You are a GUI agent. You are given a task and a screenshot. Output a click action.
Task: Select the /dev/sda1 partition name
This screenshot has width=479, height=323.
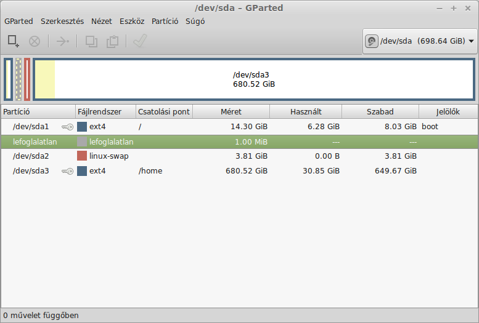31,127
